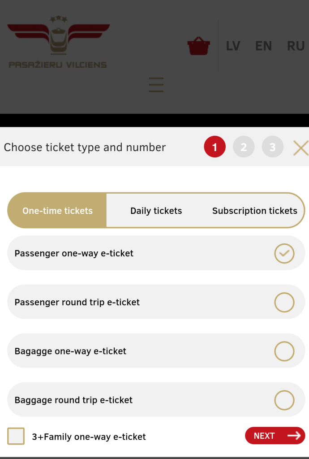The image size is (309, 459).
Task: Jump to step 2 indicator
Action: [244, 147]
